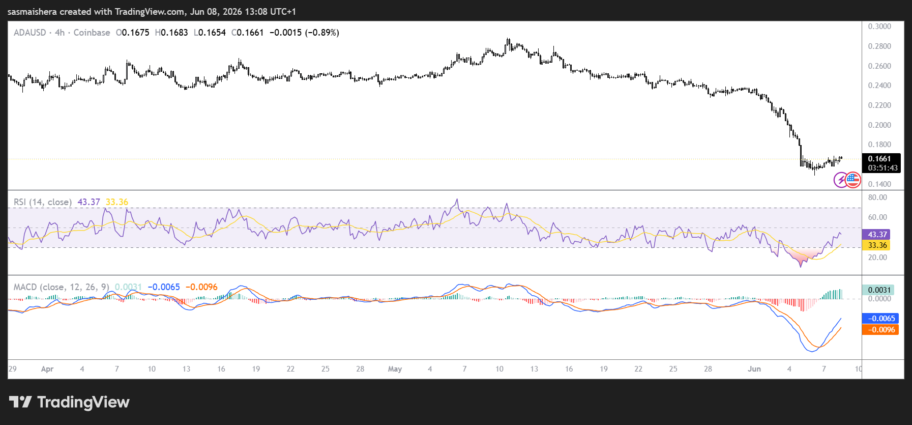Click the close price value C0.1661

click(x=248, y=33)
